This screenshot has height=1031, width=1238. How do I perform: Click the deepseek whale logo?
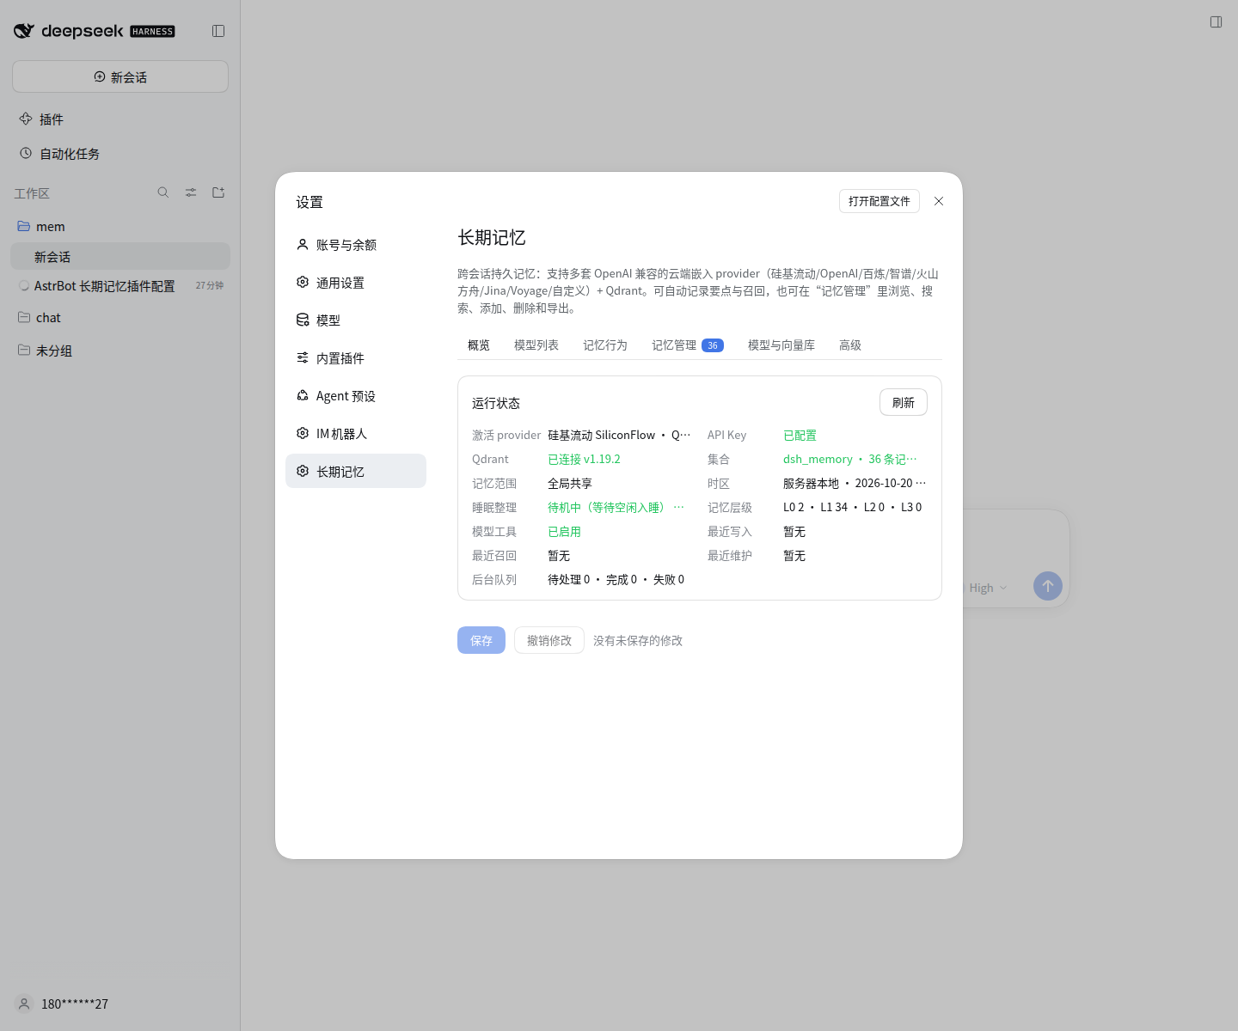click(24, 31)
